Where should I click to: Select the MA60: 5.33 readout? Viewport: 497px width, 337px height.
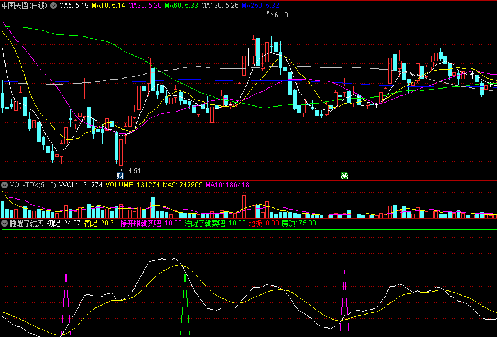tap(181, 6)
